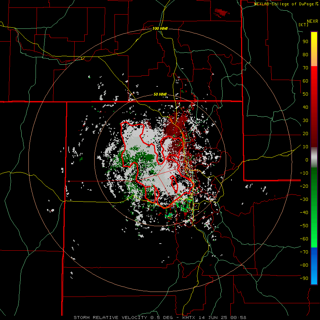
Task: Select the 100 NMI range ring label
Action: click(x=160, y=28)
